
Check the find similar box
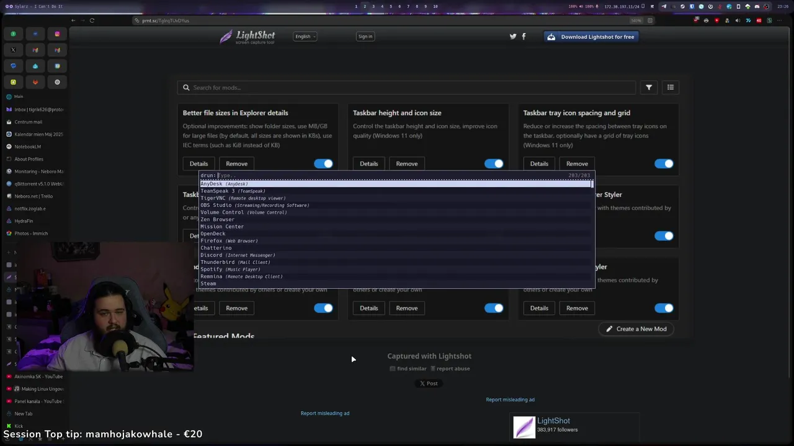392,369
